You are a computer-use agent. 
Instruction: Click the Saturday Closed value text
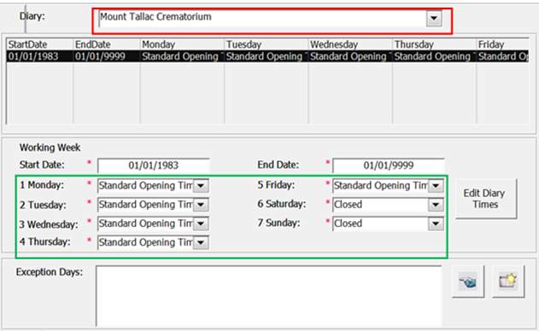[348, 204]
